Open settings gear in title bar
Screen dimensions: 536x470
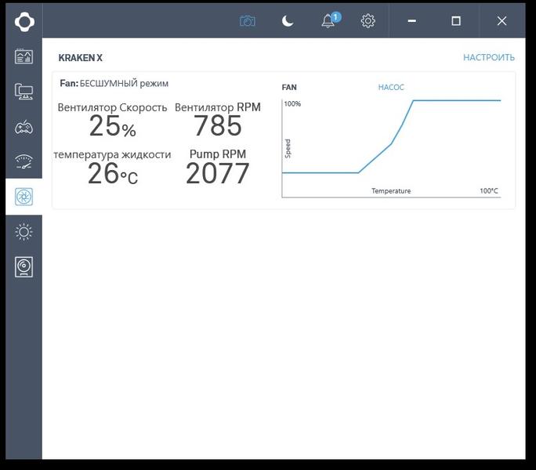[368, 21]
